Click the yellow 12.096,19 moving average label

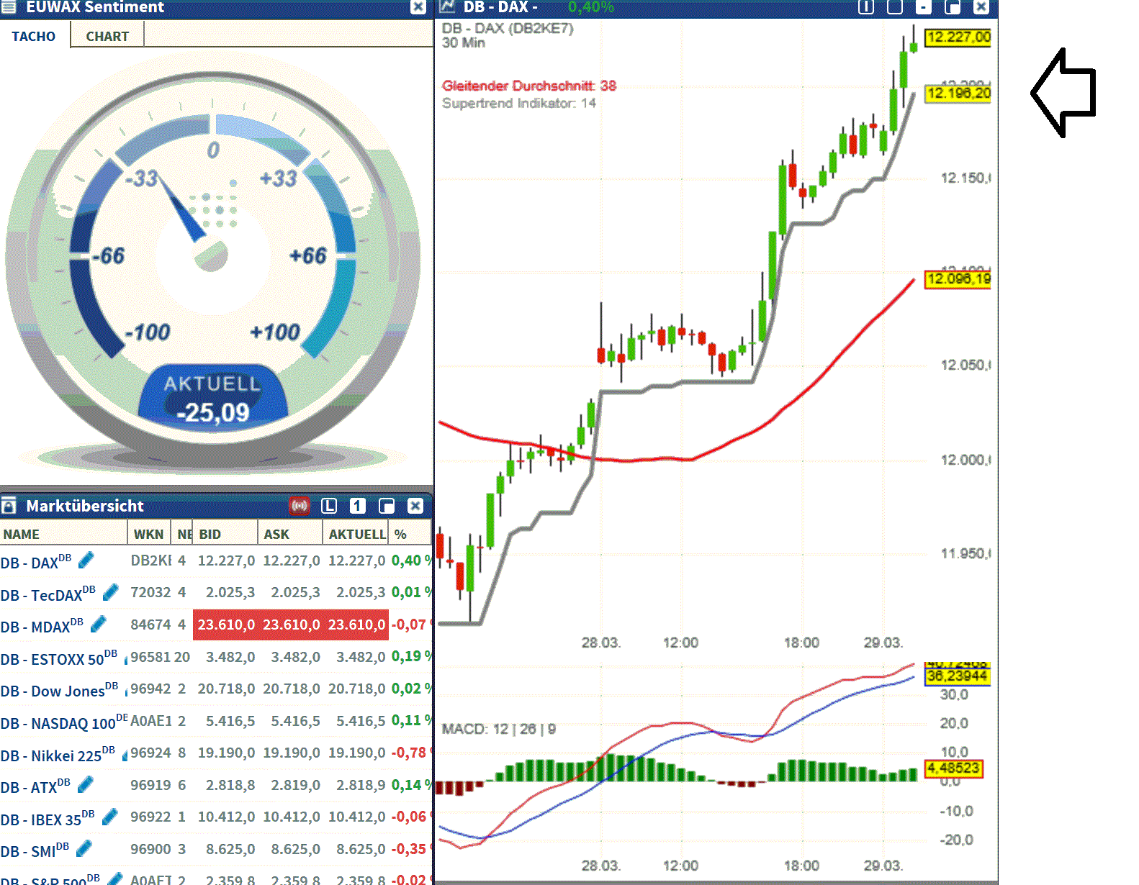point(958,279)
